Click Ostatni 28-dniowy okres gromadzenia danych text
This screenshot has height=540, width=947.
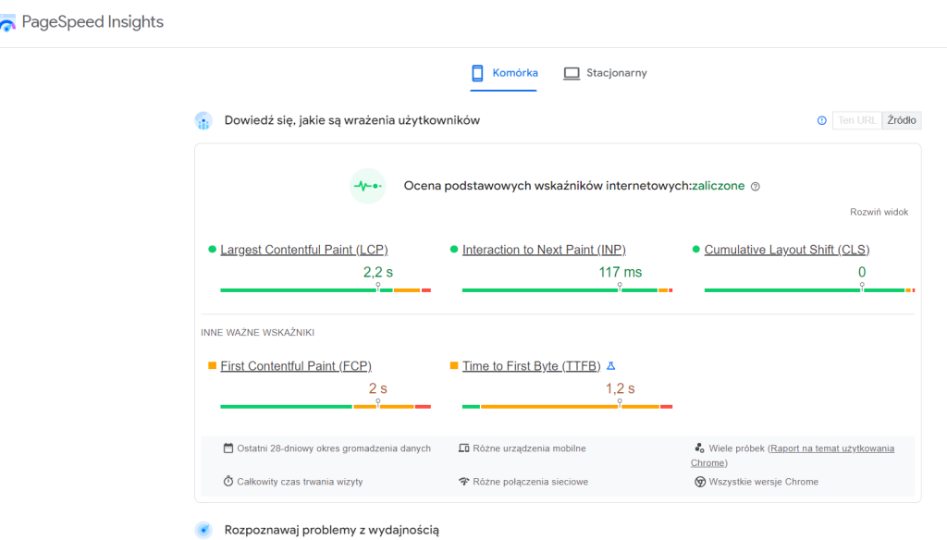333,448
